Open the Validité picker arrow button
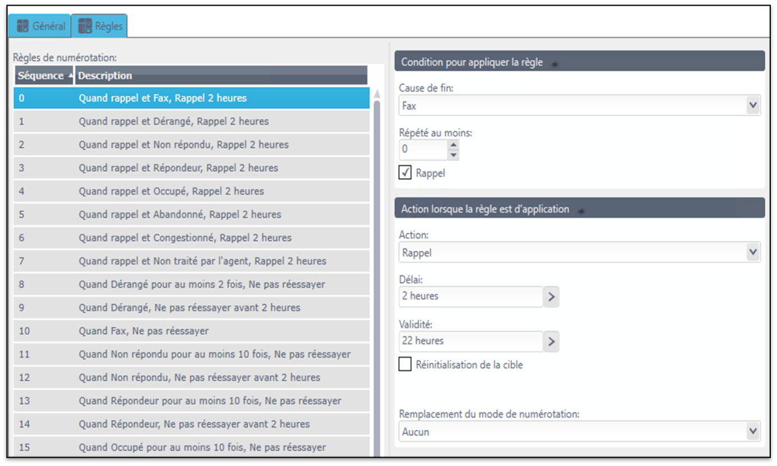Image resolution: width=777 pixels, height=466 pixels. pyautogui.click(x=551, y=341)
